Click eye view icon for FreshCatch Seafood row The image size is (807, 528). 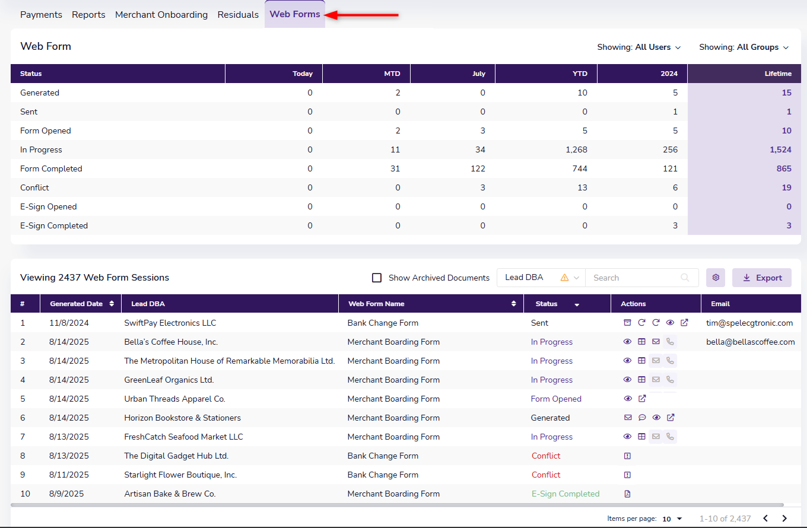[x=627, y=437]
